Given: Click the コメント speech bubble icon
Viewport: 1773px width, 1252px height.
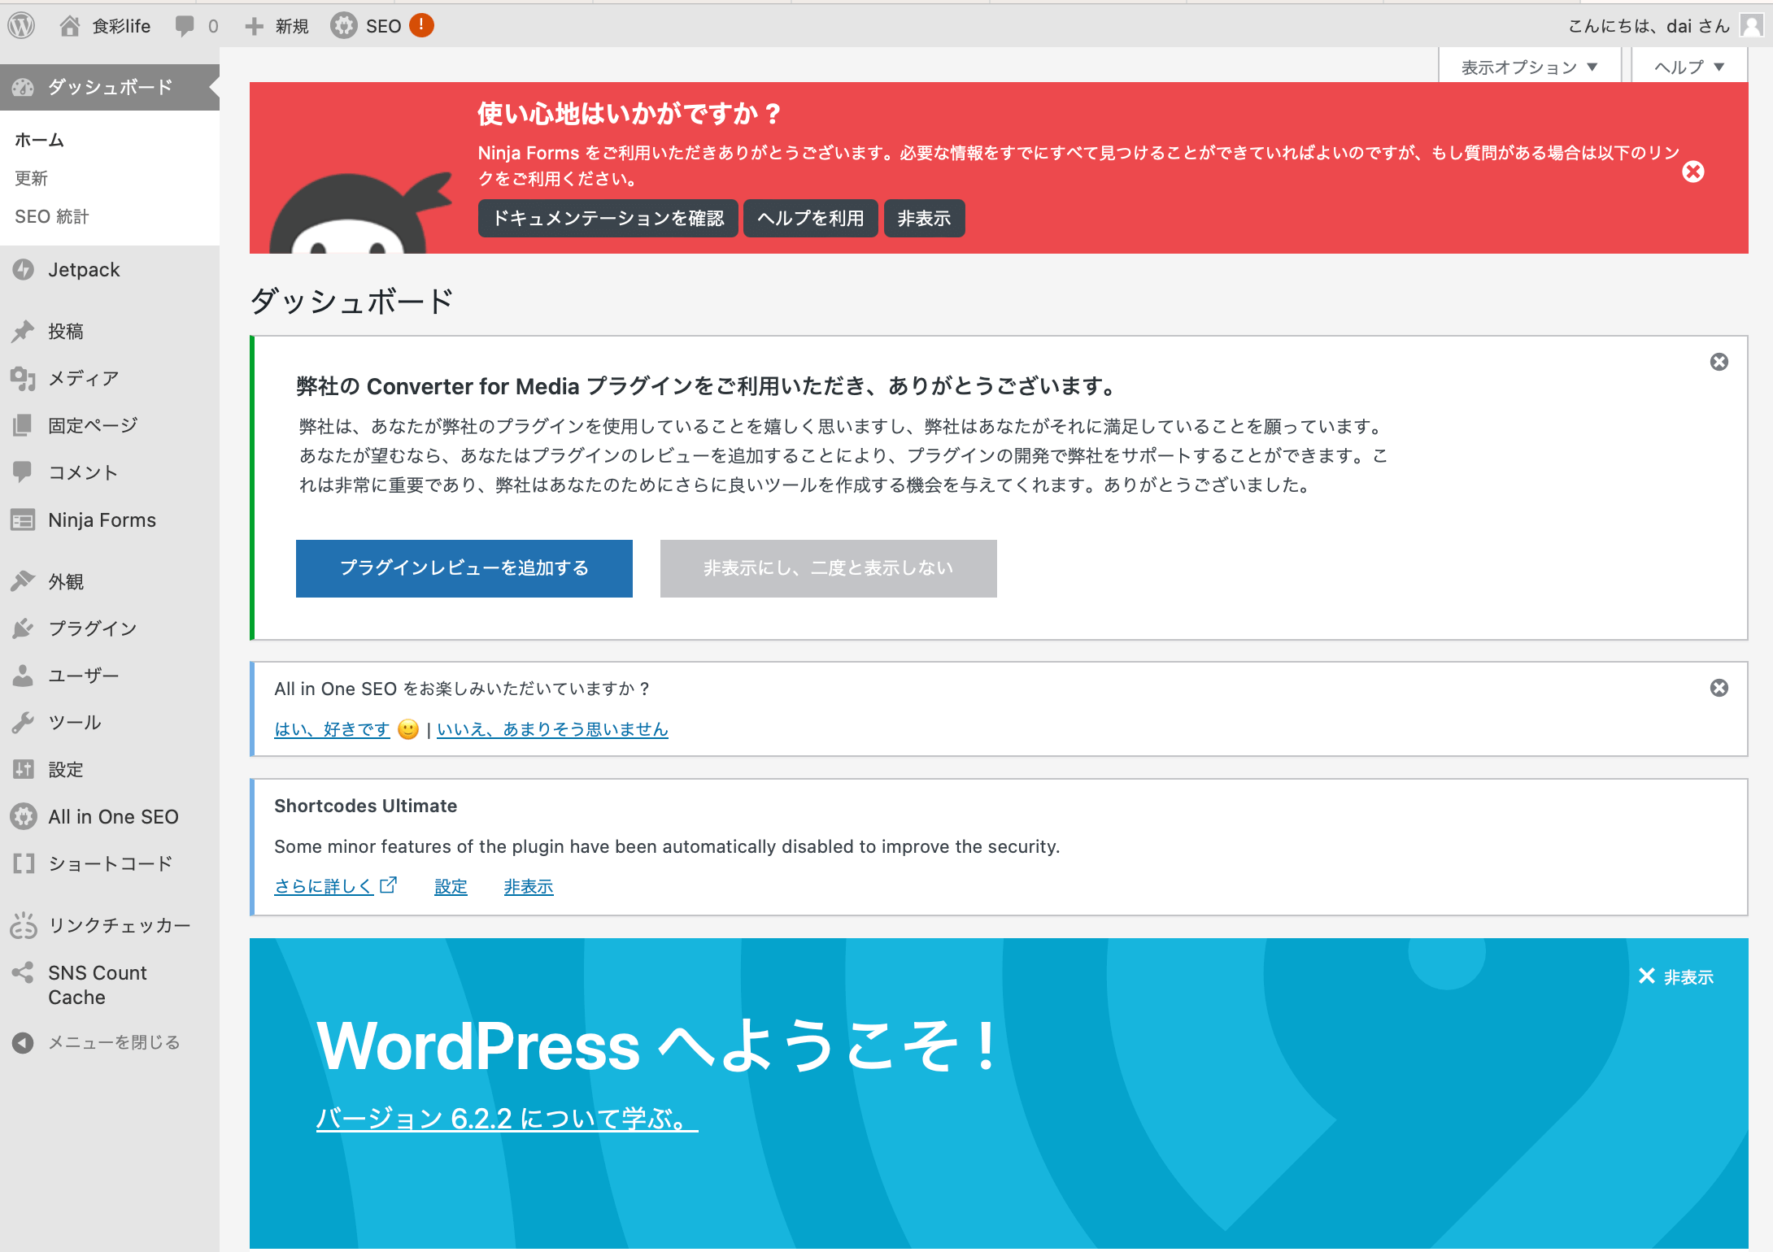Looking at the screenshot, I should coord(24,472).
